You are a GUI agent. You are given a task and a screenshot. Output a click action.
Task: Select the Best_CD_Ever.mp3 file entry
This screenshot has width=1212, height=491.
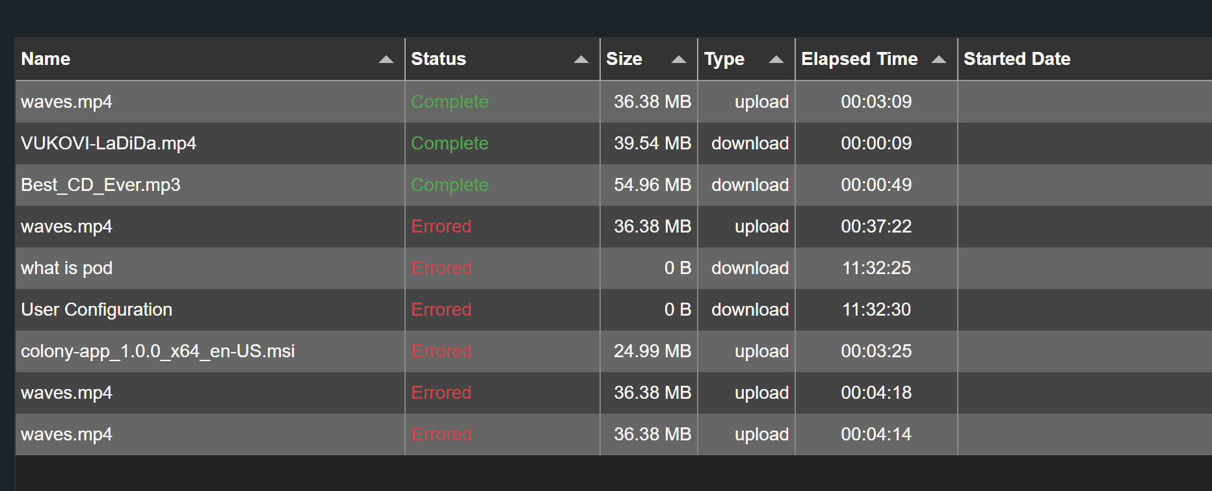pyautogui.click(x=101, y=185)
